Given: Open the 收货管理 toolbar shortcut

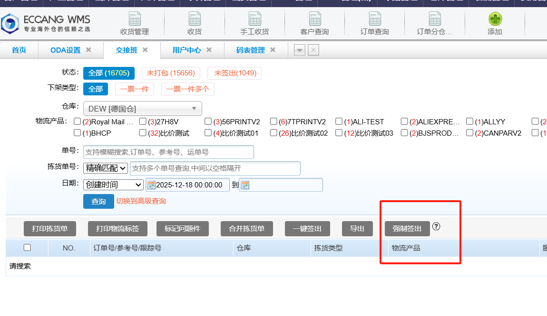Looking at the screenshot, I should (134, 23).
